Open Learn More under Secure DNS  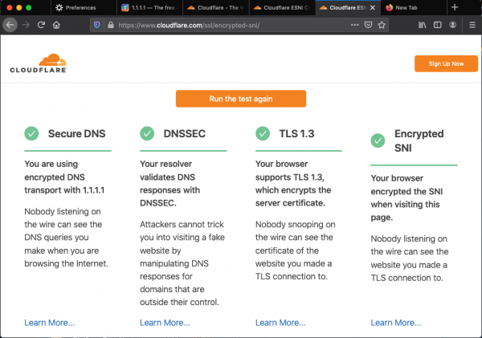(x=50, y=323)
